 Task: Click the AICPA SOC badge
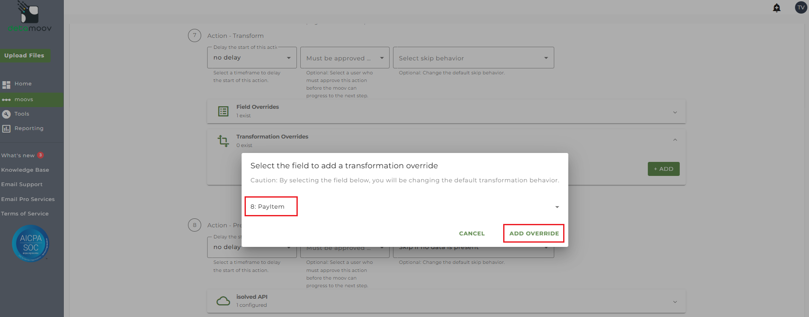tap(31, 243)
